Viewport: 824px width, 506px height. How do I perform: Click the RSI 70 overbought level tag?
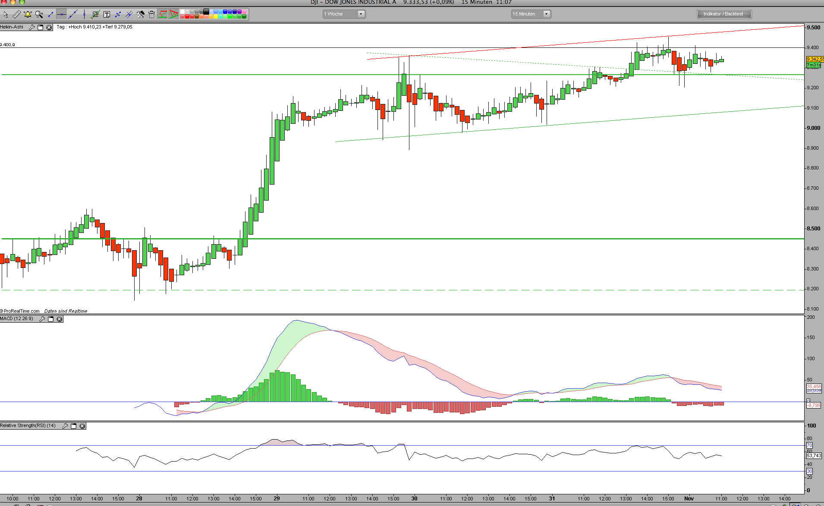[810, 445]
